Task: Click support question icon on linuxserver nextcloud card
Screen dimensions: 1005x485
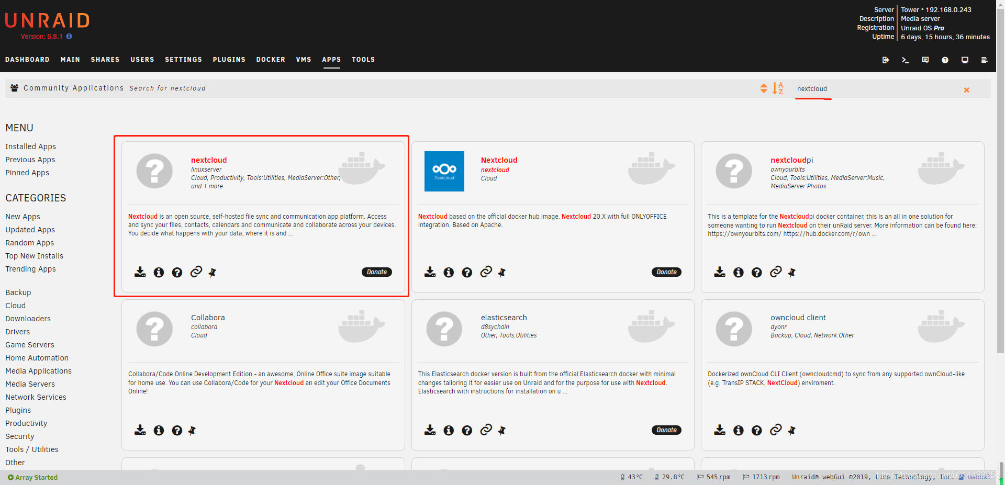Action: coord(177,273)
